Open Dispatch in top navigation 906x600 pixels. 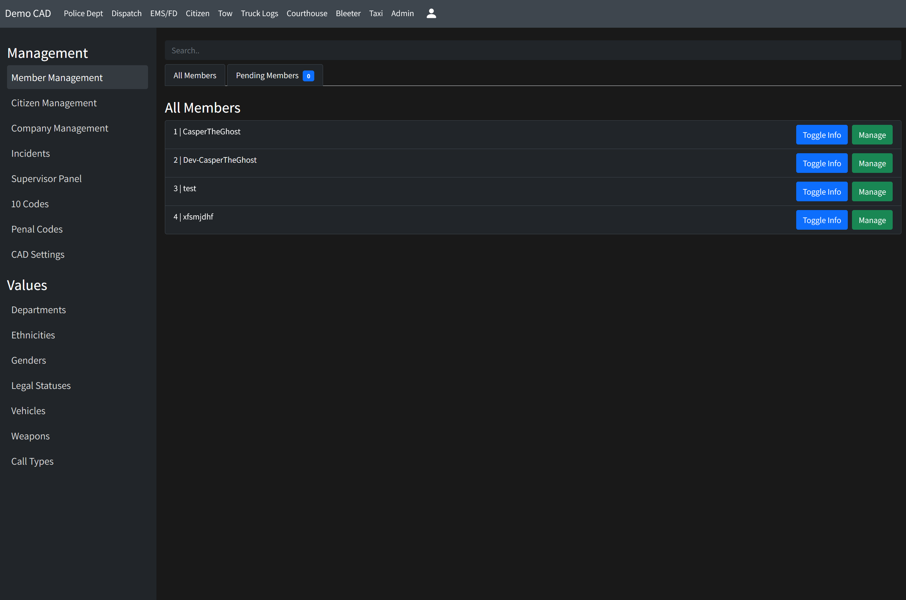[x=126, y=13]
